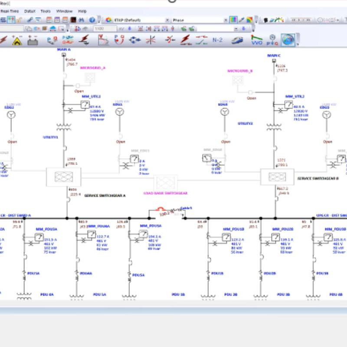
Task: Expand the Phase color-coding dropdown
Action: point(226,20)
